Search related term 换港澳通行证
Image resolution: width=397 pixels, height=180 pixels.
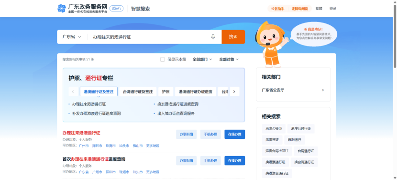275,162
